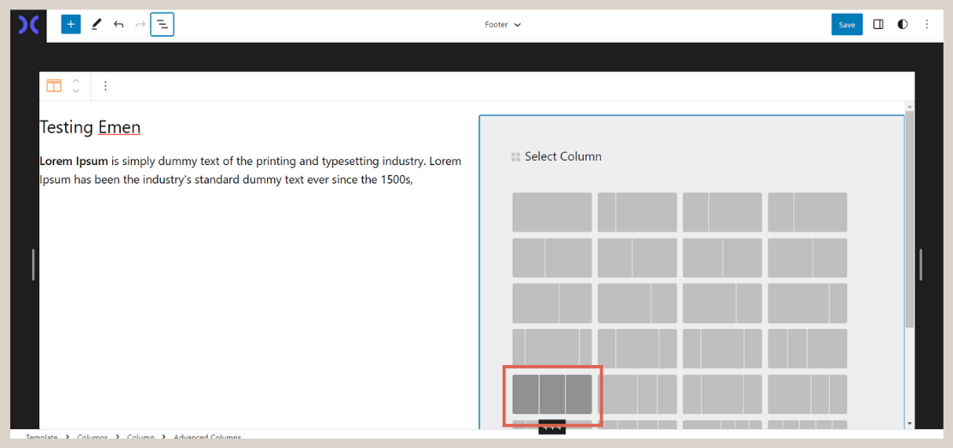Click the Redo arrow icon

[140, 25]
